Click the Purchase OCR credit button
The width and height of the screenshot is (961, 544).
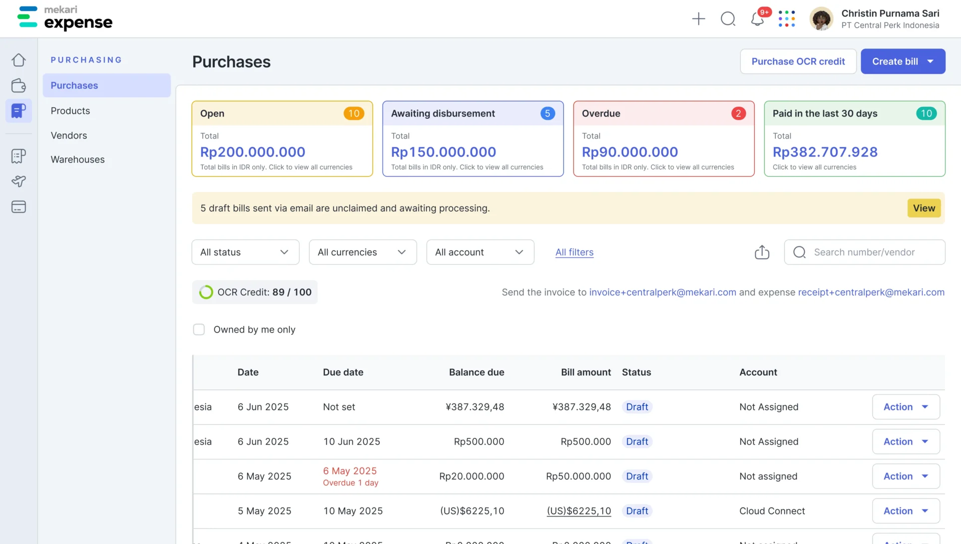pyautogui.click(x=798, y=61)
